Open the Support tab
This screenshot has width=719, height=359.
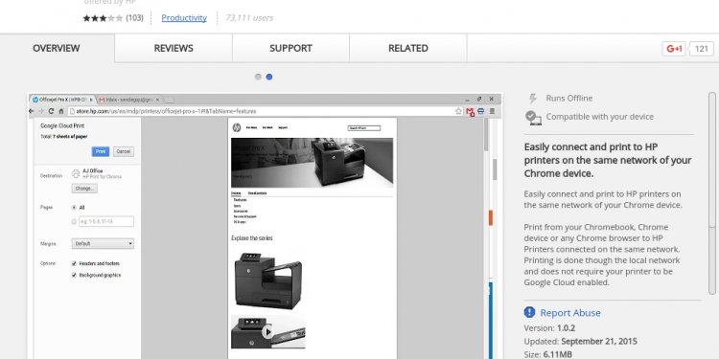click(290, 48)
